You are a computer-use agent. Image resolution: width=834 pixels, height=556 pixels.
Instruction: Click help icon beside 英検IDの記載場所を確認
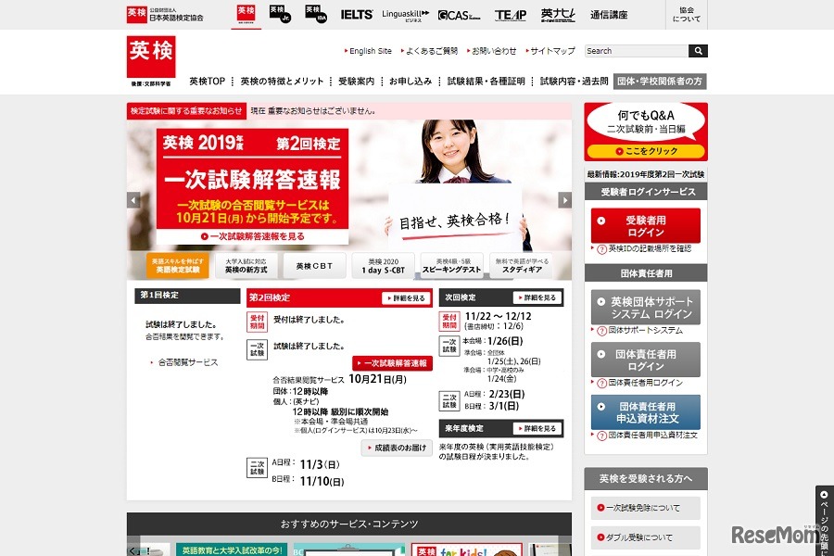tap(601, 249)
